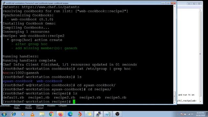The image size is (208, 117).
Task: Click the blue ayaan-cookbook directory name
Action: coord(18,81)
